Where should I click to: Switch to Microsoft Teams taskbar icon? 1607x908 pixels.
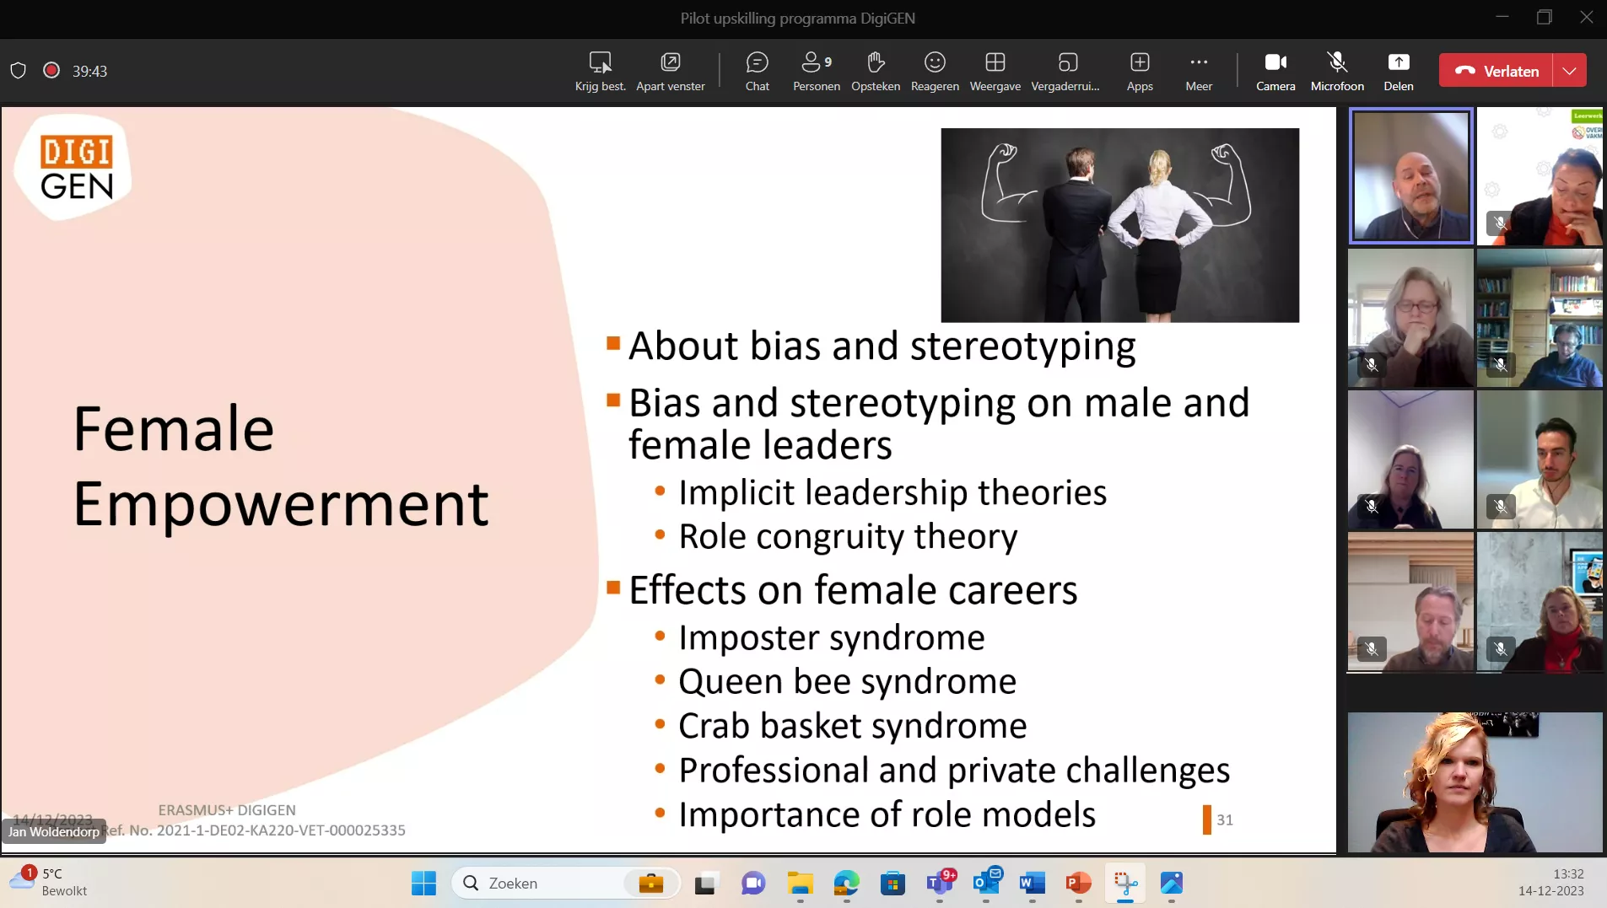point(940,883)
